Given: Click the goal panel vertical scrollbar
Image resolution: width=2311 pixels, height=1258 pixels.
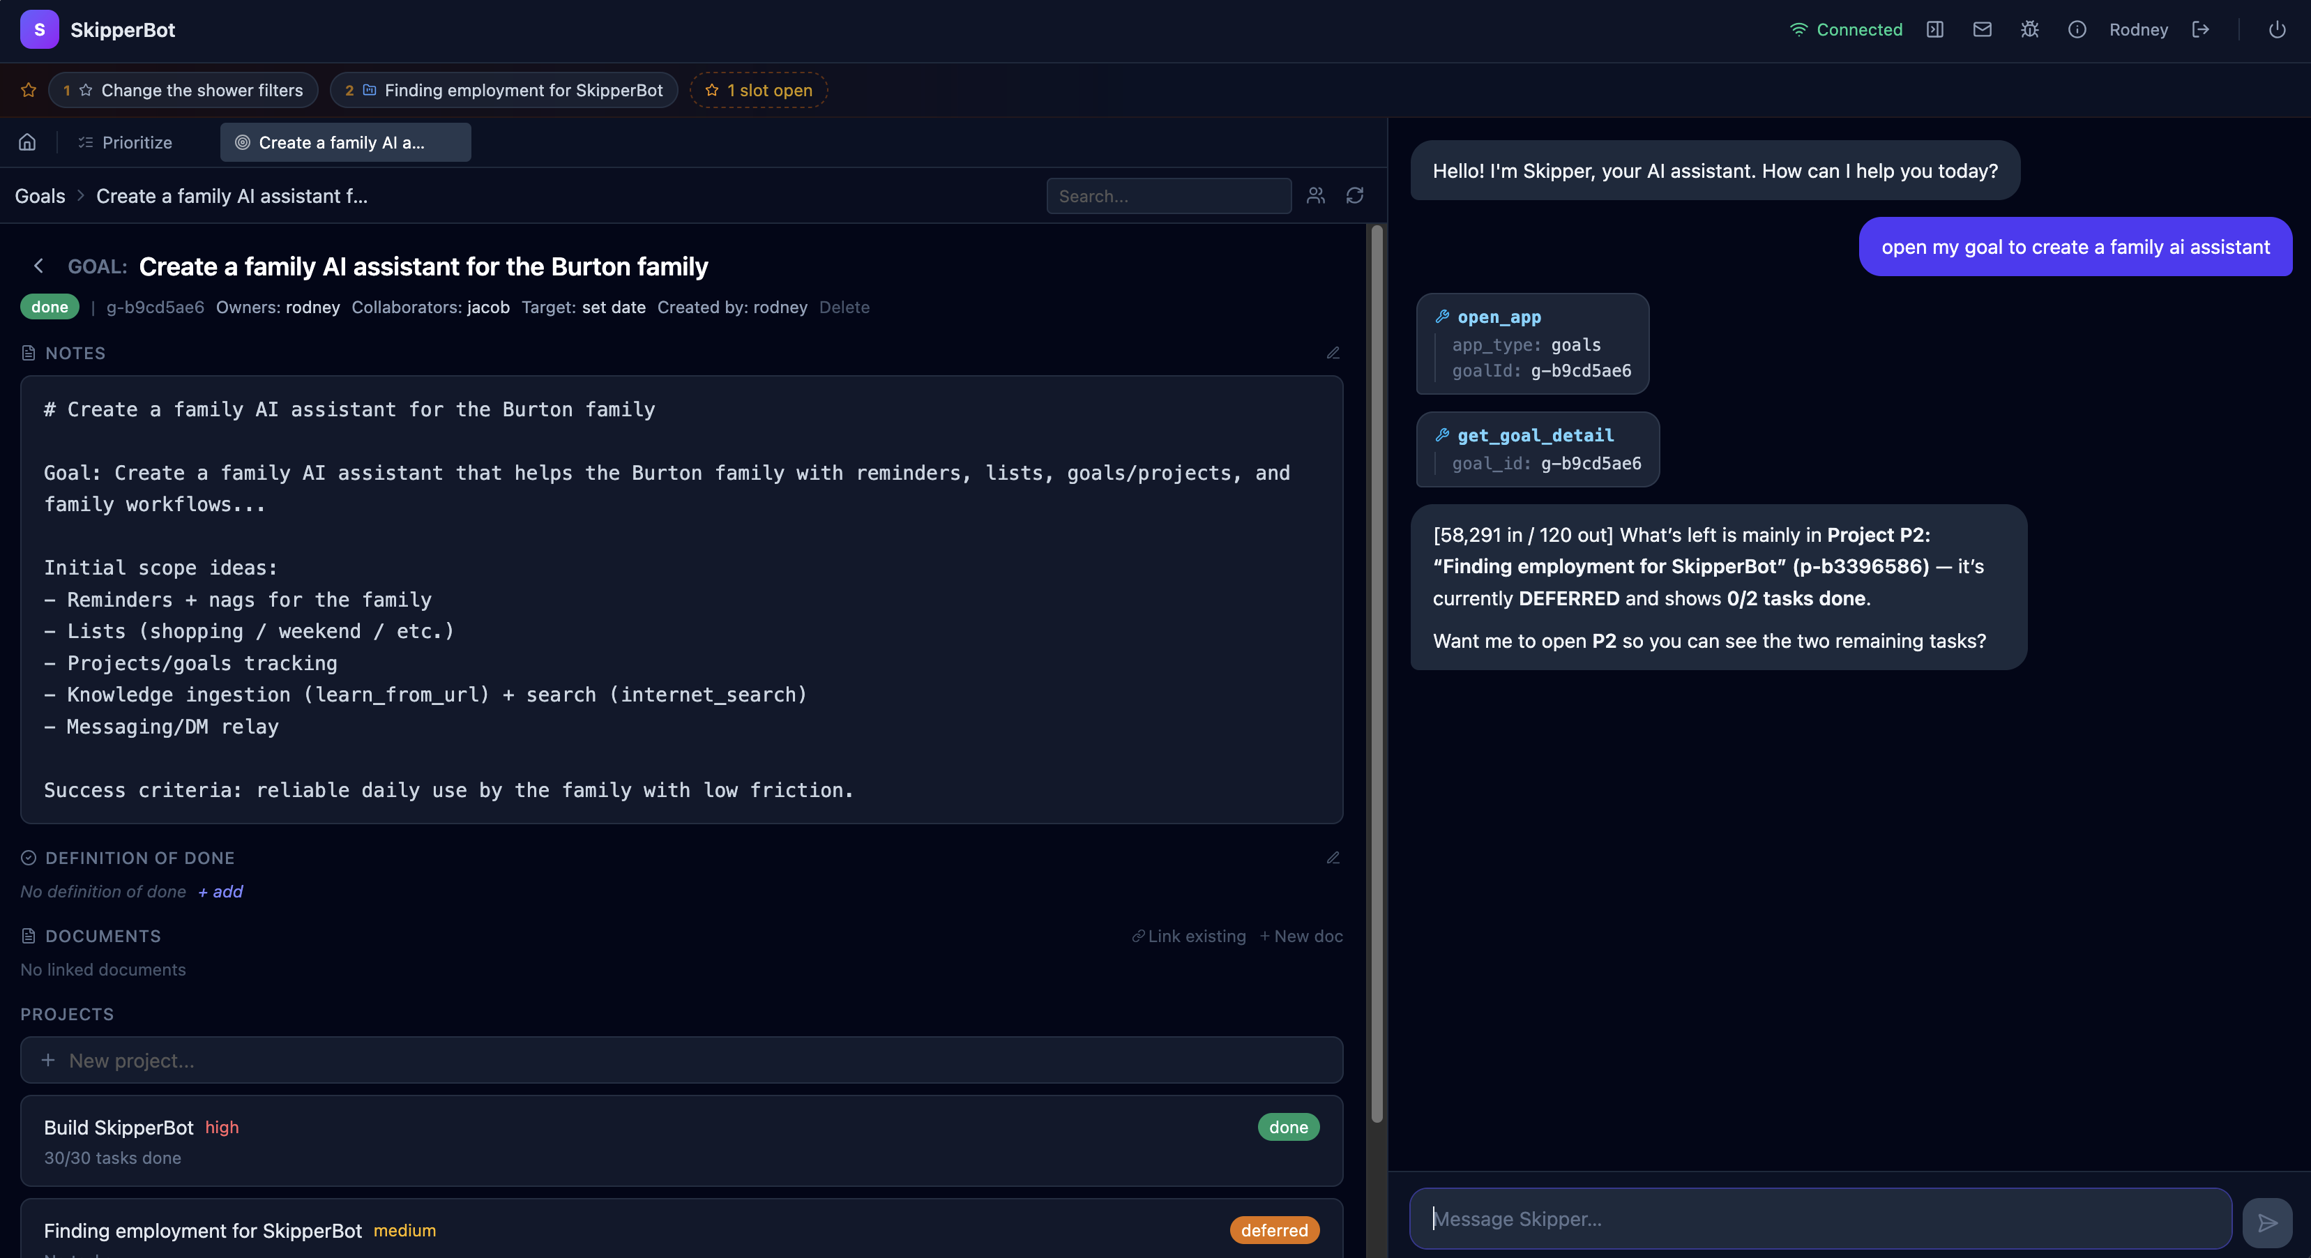Looking at the screenshot, I should tap(1377, 673).
